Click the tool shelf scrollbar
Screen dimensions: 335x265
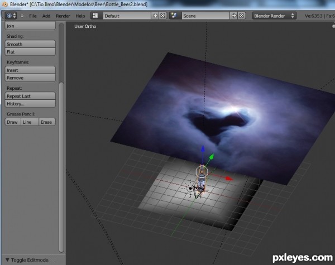coord(61,167)
